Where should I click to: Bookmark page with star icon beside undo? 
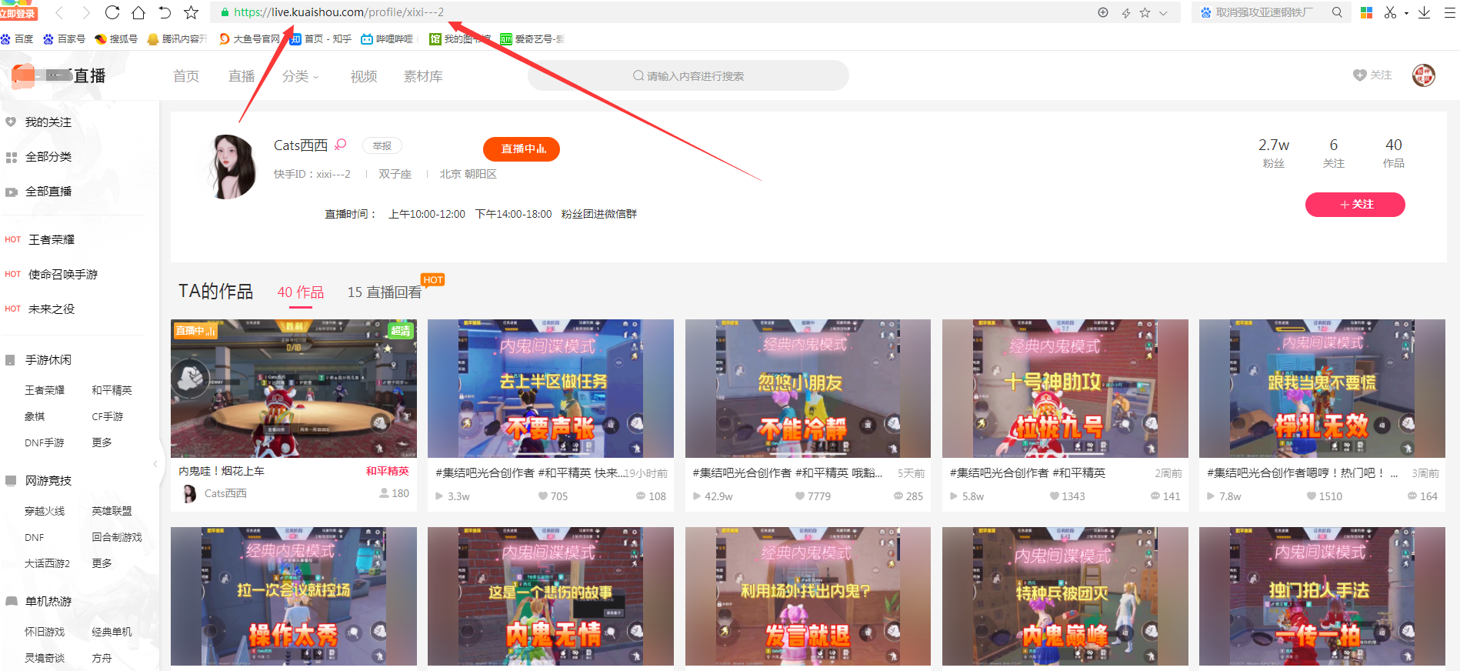point(192,12)
